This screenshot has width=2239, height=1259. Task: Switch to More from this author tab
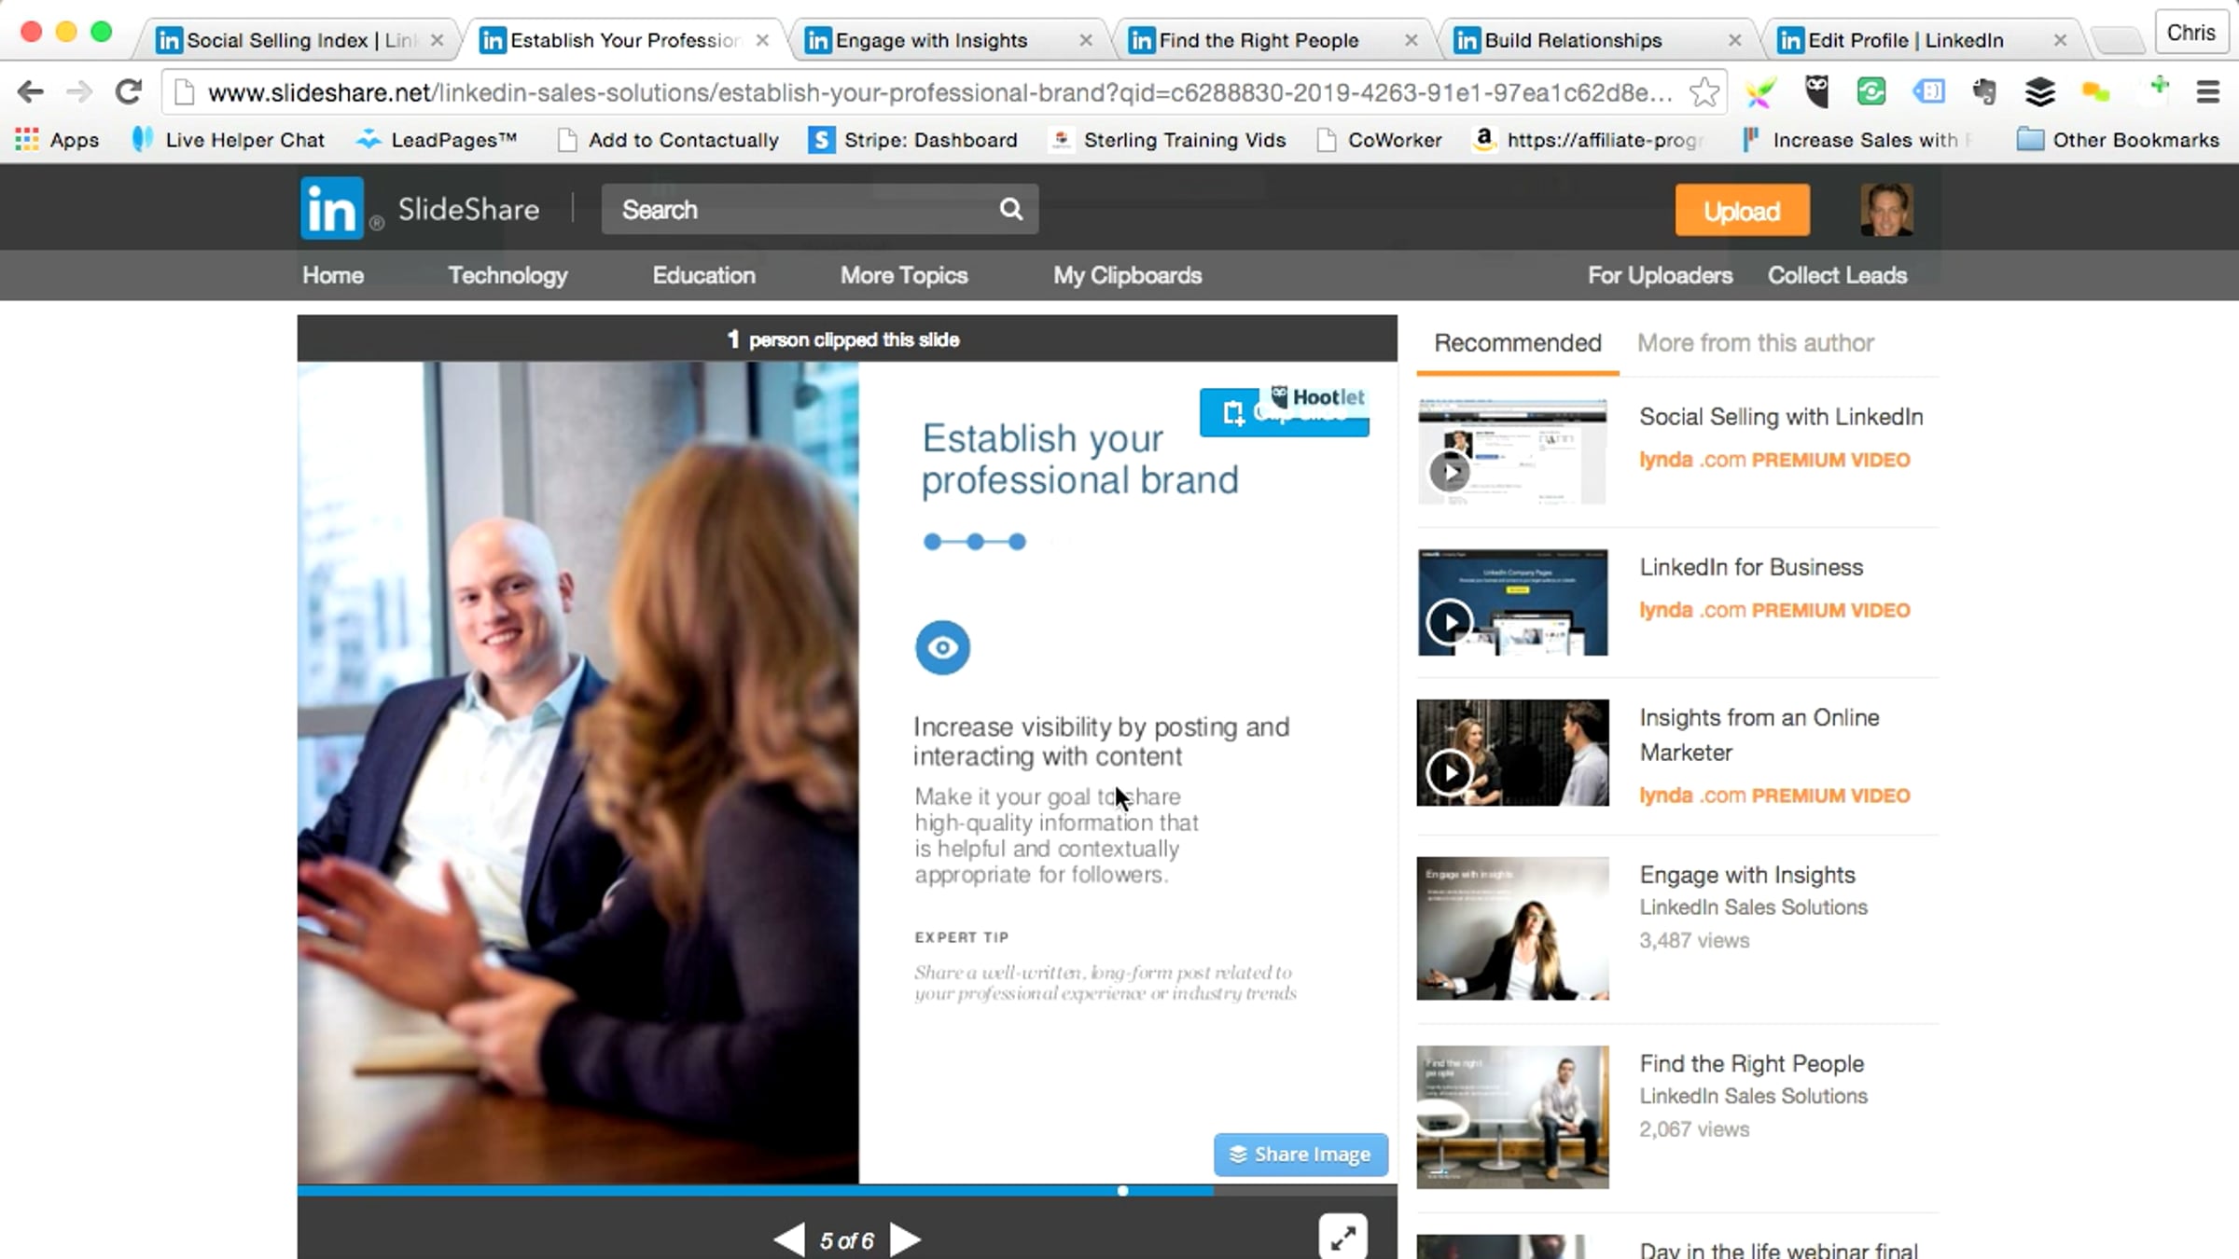point(1755,343)
